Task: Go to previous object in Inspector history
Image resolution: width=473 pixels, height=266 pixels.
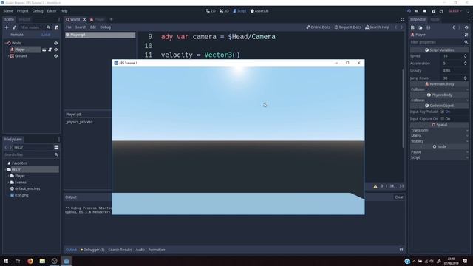Action: pos(453,27)
